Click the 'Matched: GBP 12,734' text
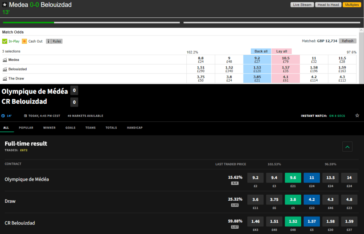Viewport: 364px width, 234px height. [x=320, y=41]
